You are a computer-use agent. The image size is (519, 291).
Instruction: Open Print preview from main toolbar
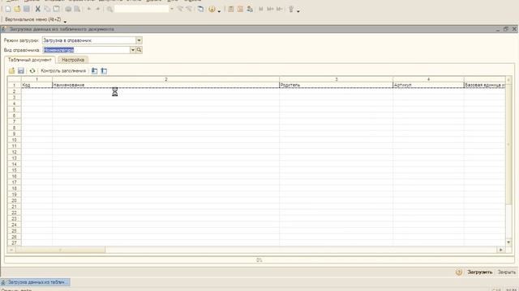pos(77,9)
